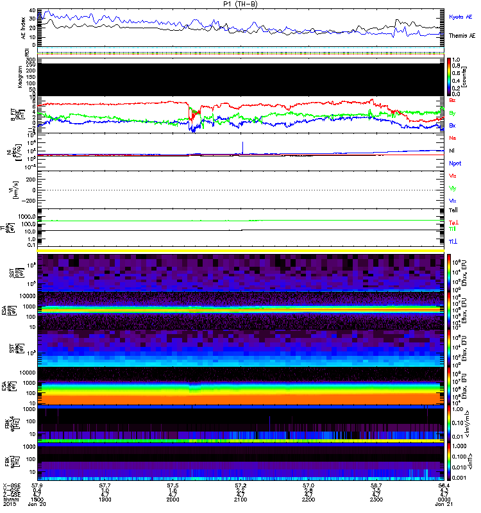Click the X-GSE value '57.7'
Viewport: 481px width, 513px height.
(x=105, y=485)
